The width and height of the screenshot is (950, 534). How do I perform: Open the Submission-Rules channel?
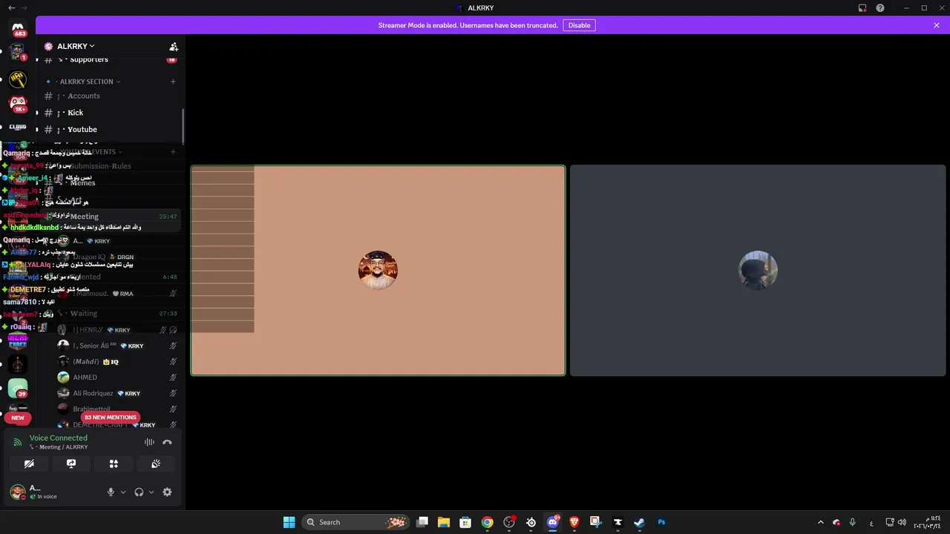101,166
